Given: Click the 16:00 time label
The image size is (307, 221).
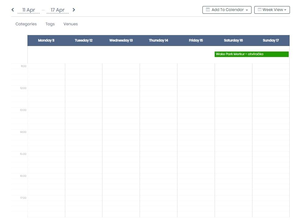Looking at the screenshot, I should coord(23,176).
